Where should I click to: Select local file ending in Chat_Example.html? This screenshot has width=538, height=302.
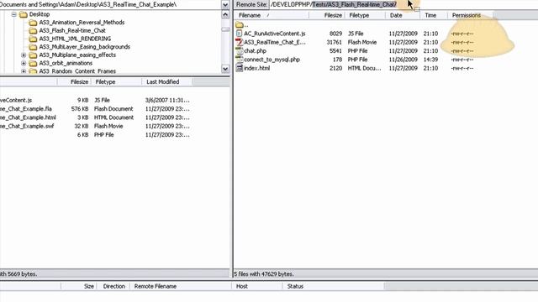(28, 117)
